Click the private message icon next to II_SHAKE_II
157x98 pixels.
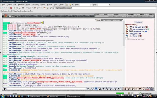click(127, 27)
